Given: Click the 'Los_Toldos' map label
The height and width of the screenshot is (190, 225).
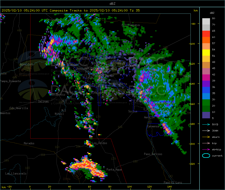Looking at the screenshot, I should pos(99,143).
